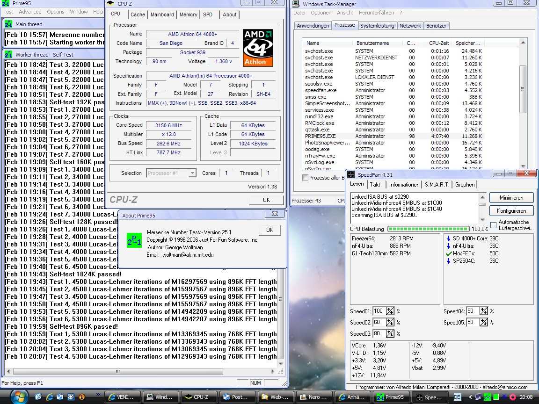Click the Minimieren button in SpeedFan
The height and width of the screenshot is (404, 539).
(511, 198)
